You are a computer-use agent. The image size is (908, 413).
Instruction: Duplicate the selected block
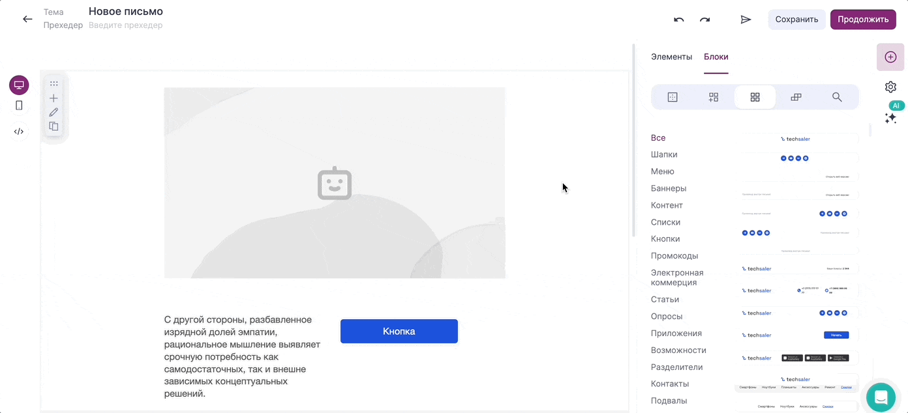[x=53, y=126]
